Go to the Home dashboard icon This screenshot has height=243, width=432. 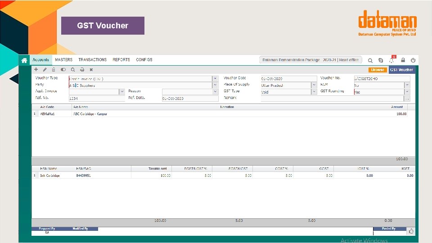click(x=24, y=60)
